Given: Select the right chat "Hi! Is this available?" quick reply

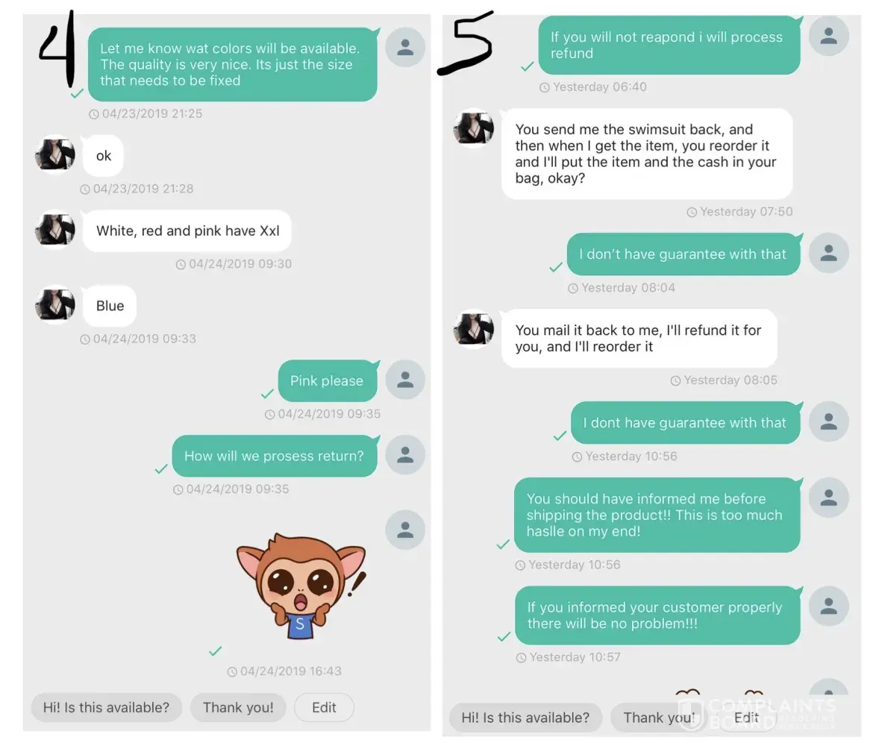Looking at the screenshot, I should point(525,718).
